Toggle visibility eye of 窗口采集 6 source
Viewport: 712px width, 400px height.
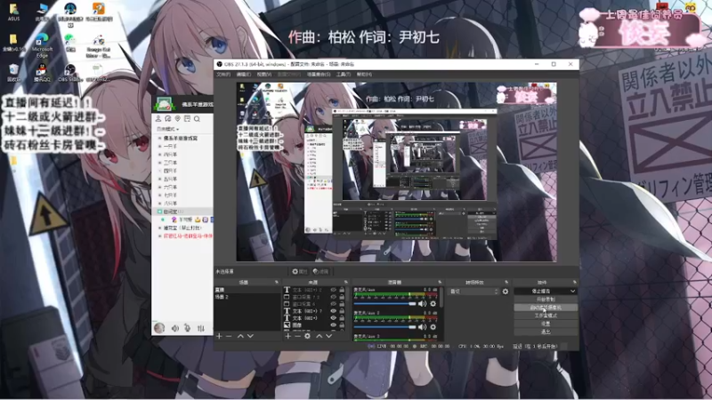pos(333,304)
